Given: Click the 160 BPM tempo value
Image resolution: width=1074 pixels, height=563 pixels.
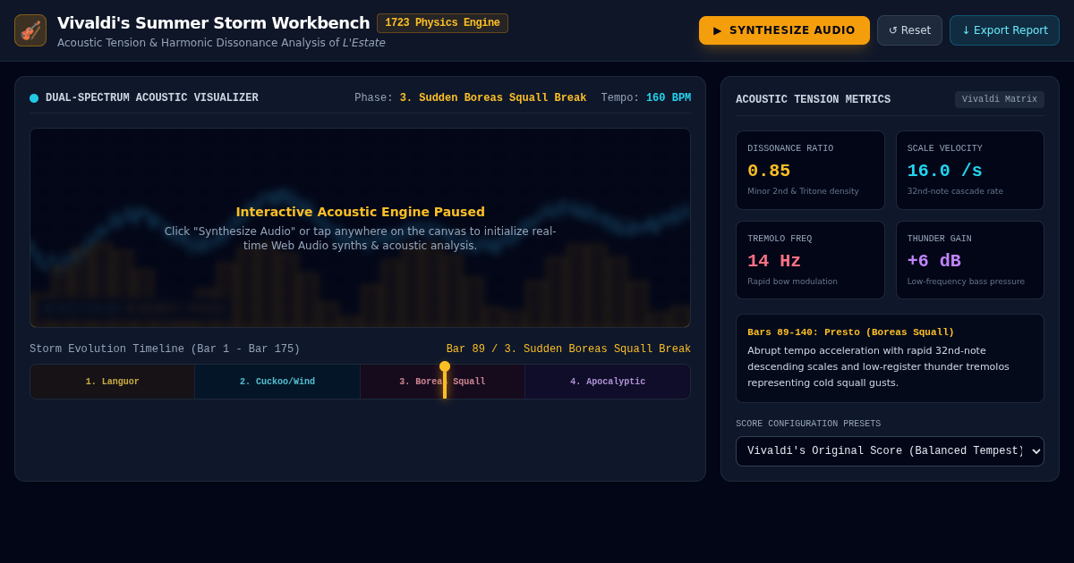Looking at the screenshot, I should click(669, 98).
